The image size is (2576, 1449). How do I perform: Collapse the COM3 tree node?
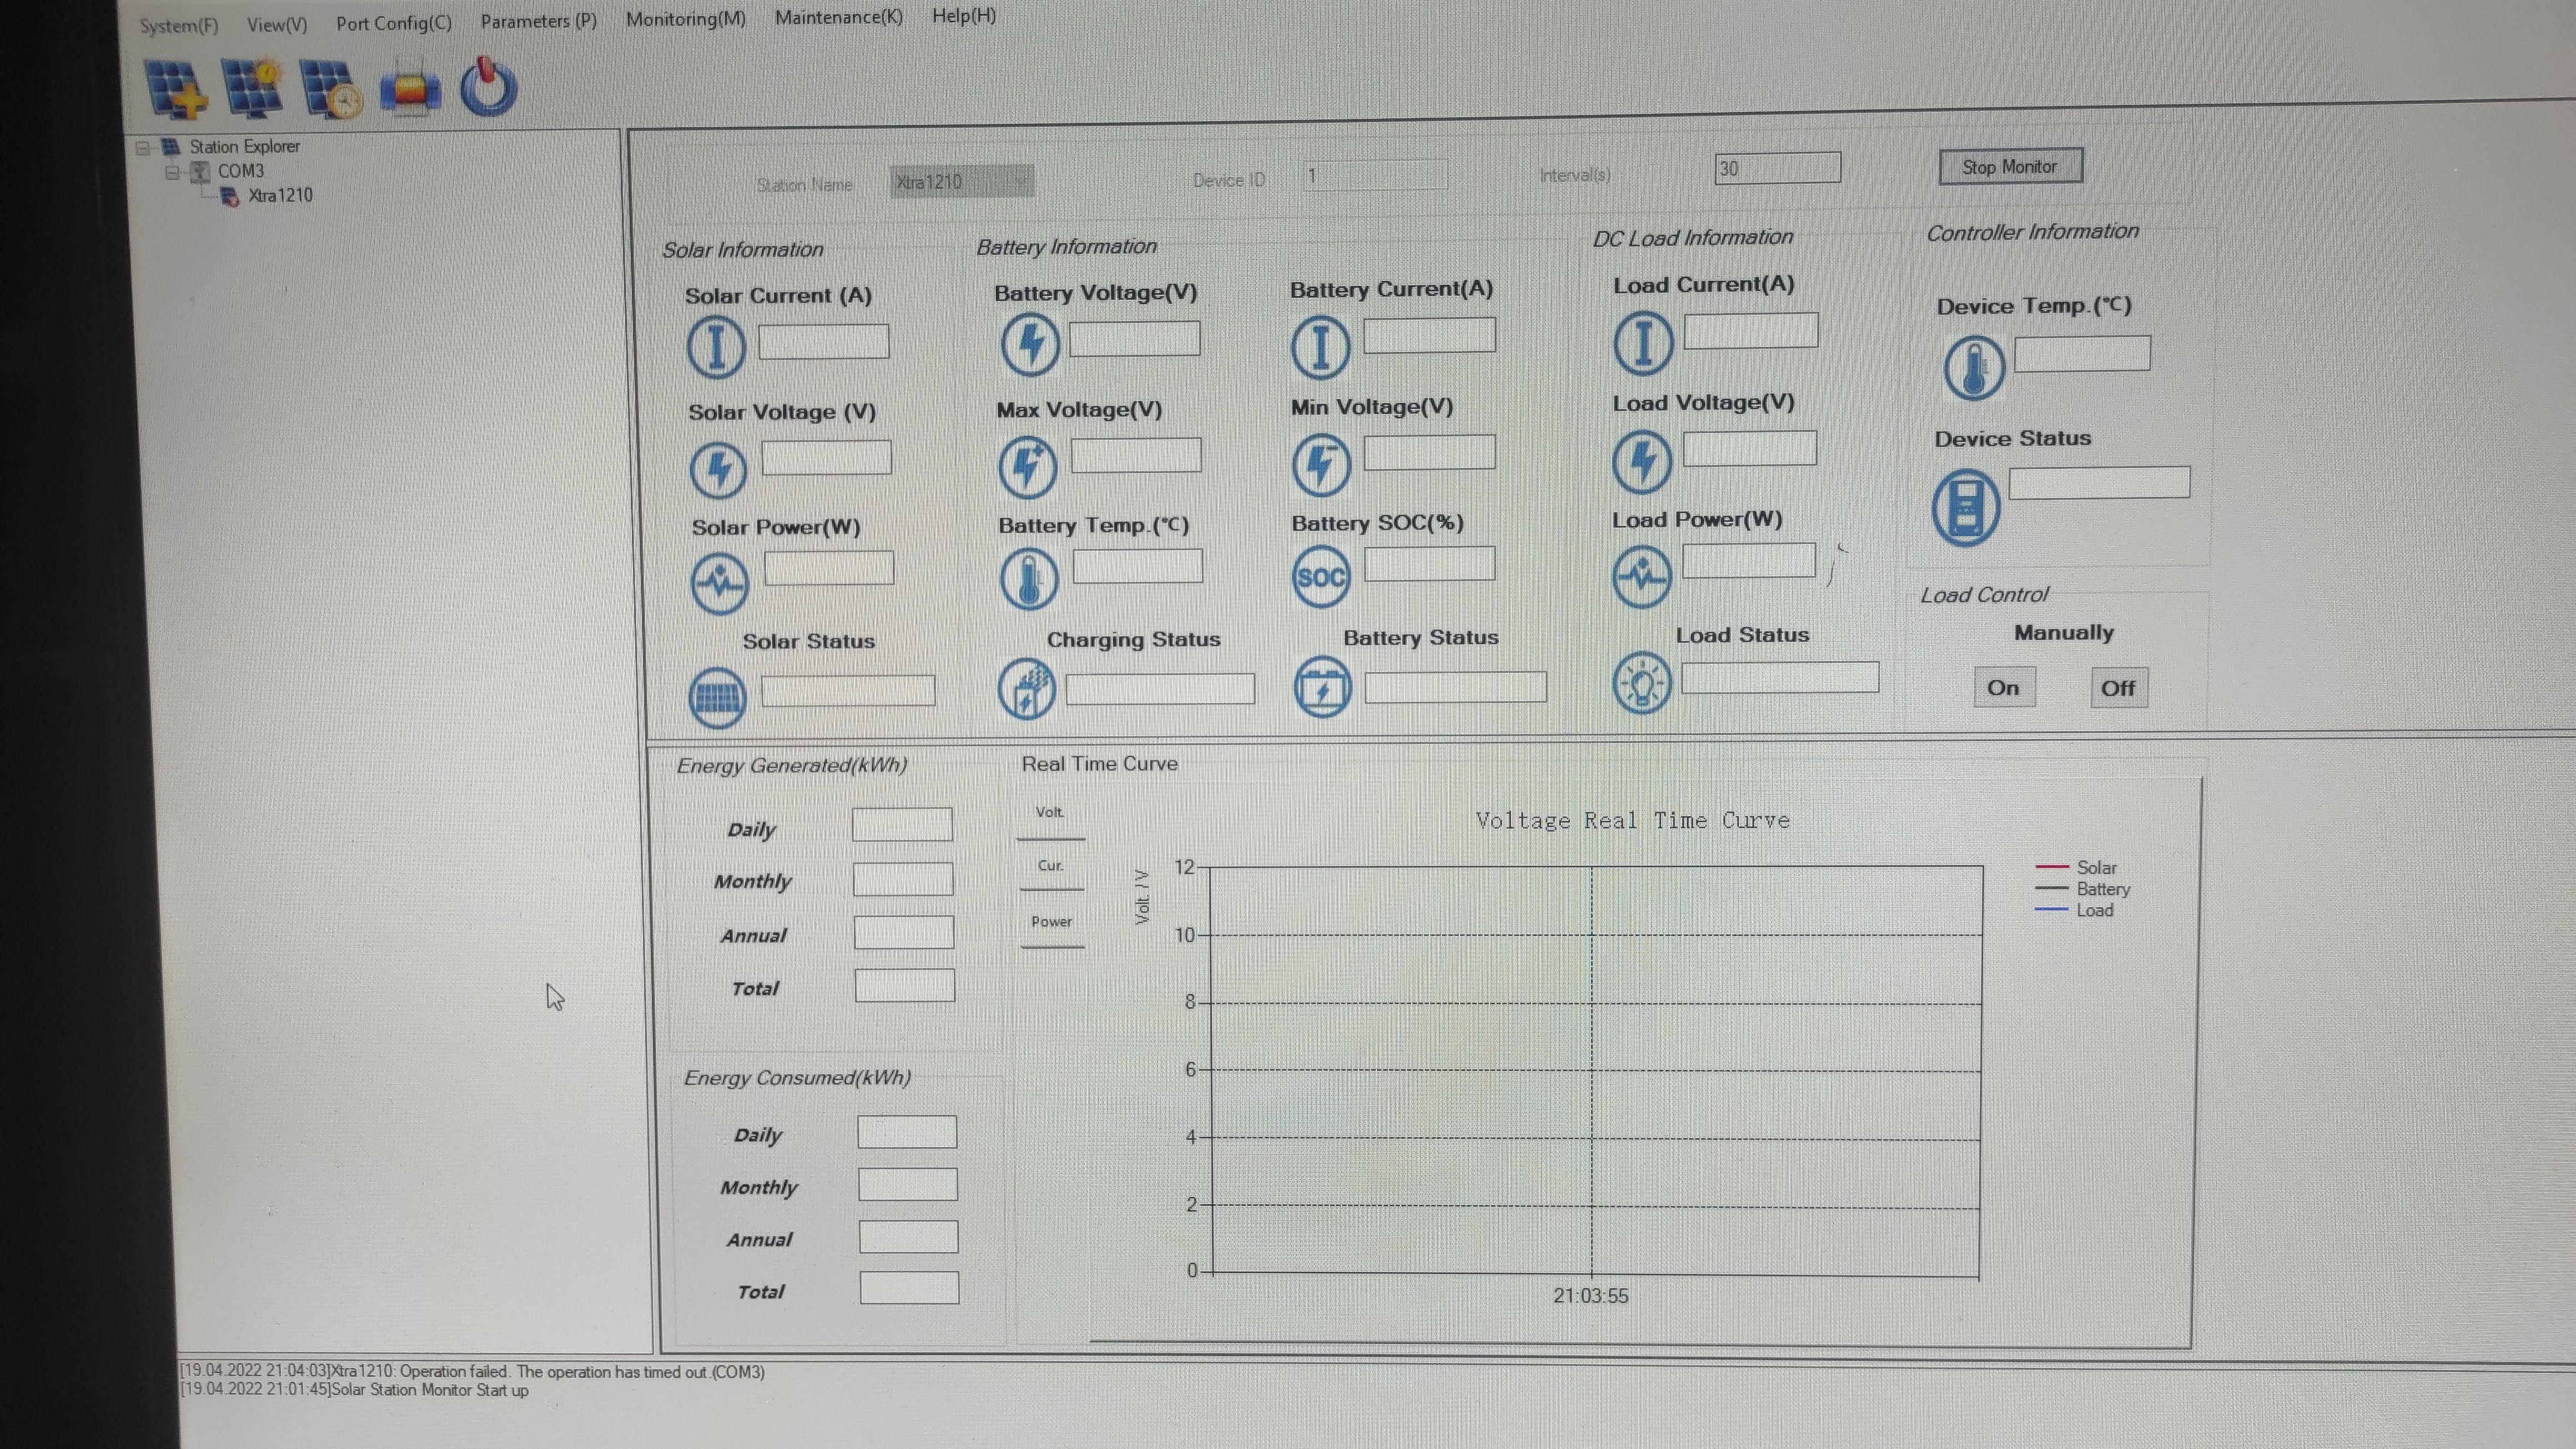click(172, 172)
